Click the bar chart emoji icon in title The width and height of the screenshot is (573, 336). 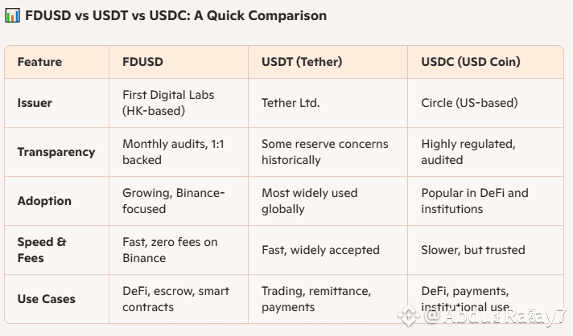tap(12, 16)
